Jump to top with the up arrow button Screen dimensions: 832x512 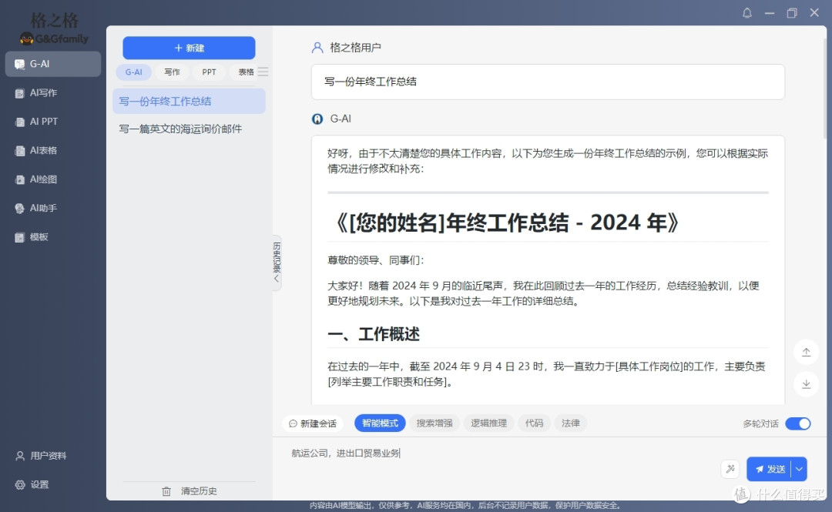tap(806, 352)
